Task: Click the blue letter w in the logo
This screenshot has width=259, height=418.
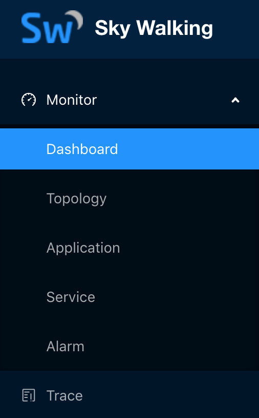Action: click(x=57, y=33)
